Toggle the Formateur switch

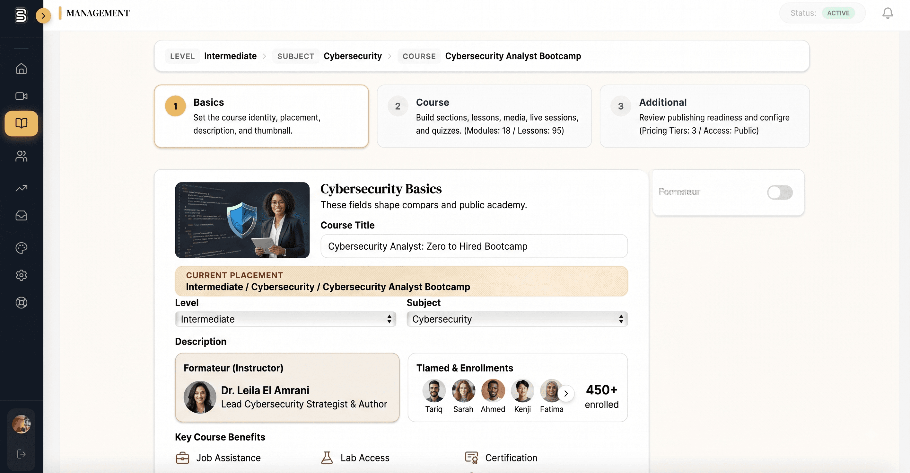780,192
